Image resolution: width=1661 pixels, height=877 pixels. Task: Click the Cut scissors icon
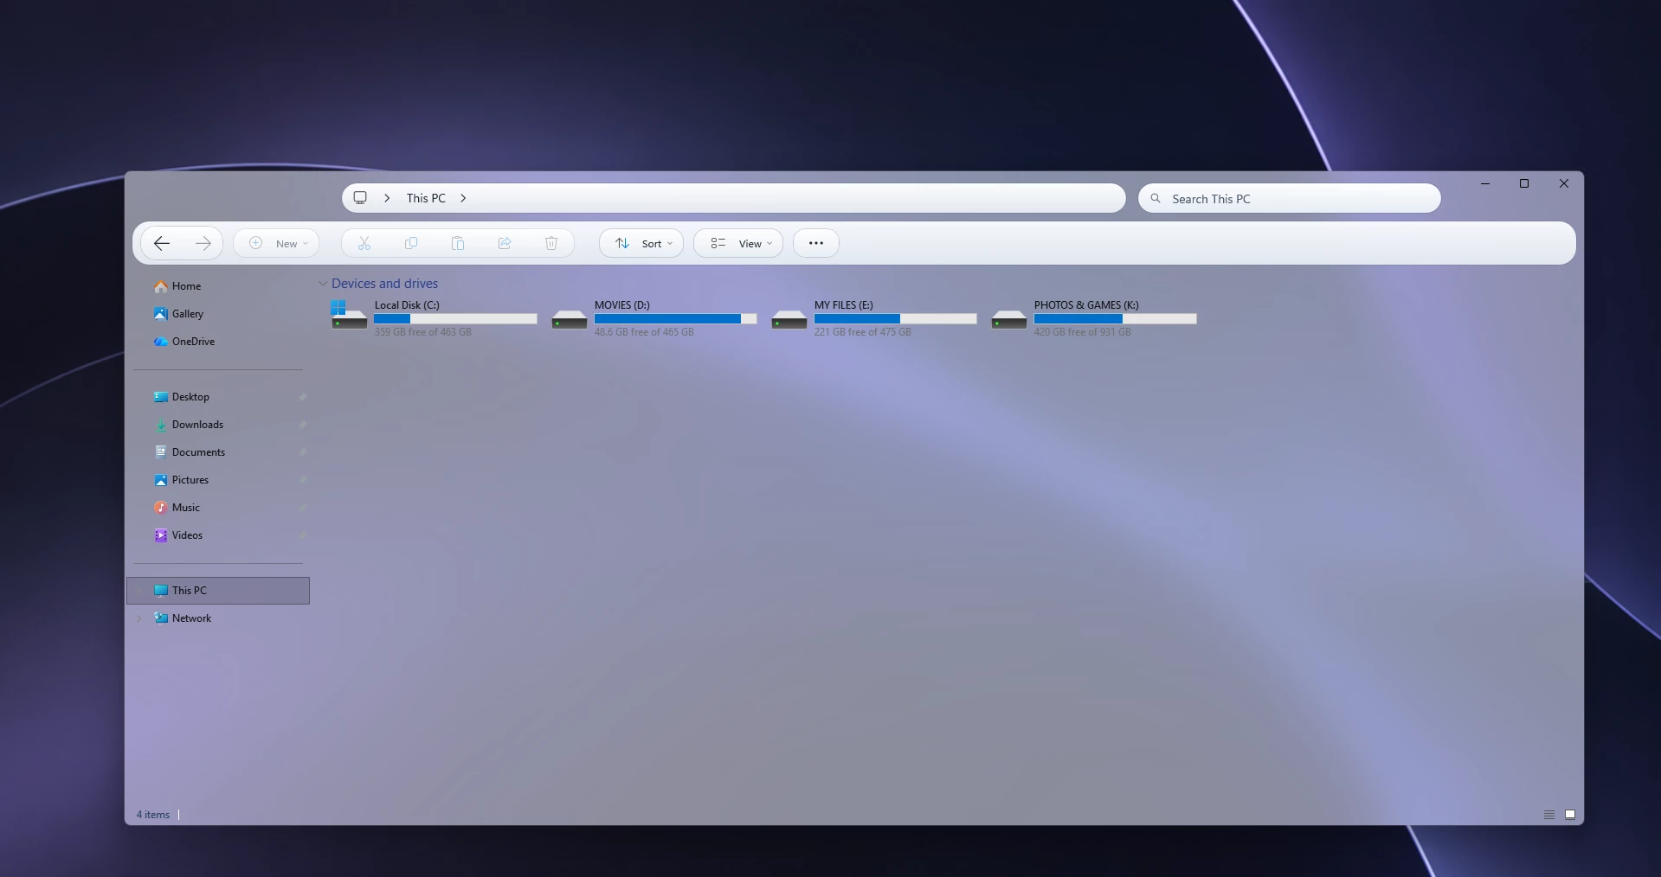coord(364,244)
